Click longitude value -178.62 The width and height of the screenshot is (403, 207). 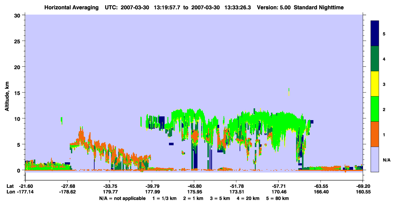tap(68, 192)
